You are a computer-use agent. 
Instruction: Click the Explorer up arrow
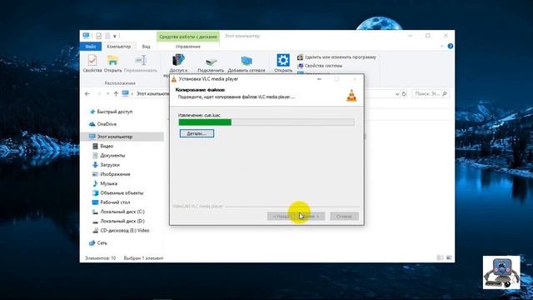[116, 93]
